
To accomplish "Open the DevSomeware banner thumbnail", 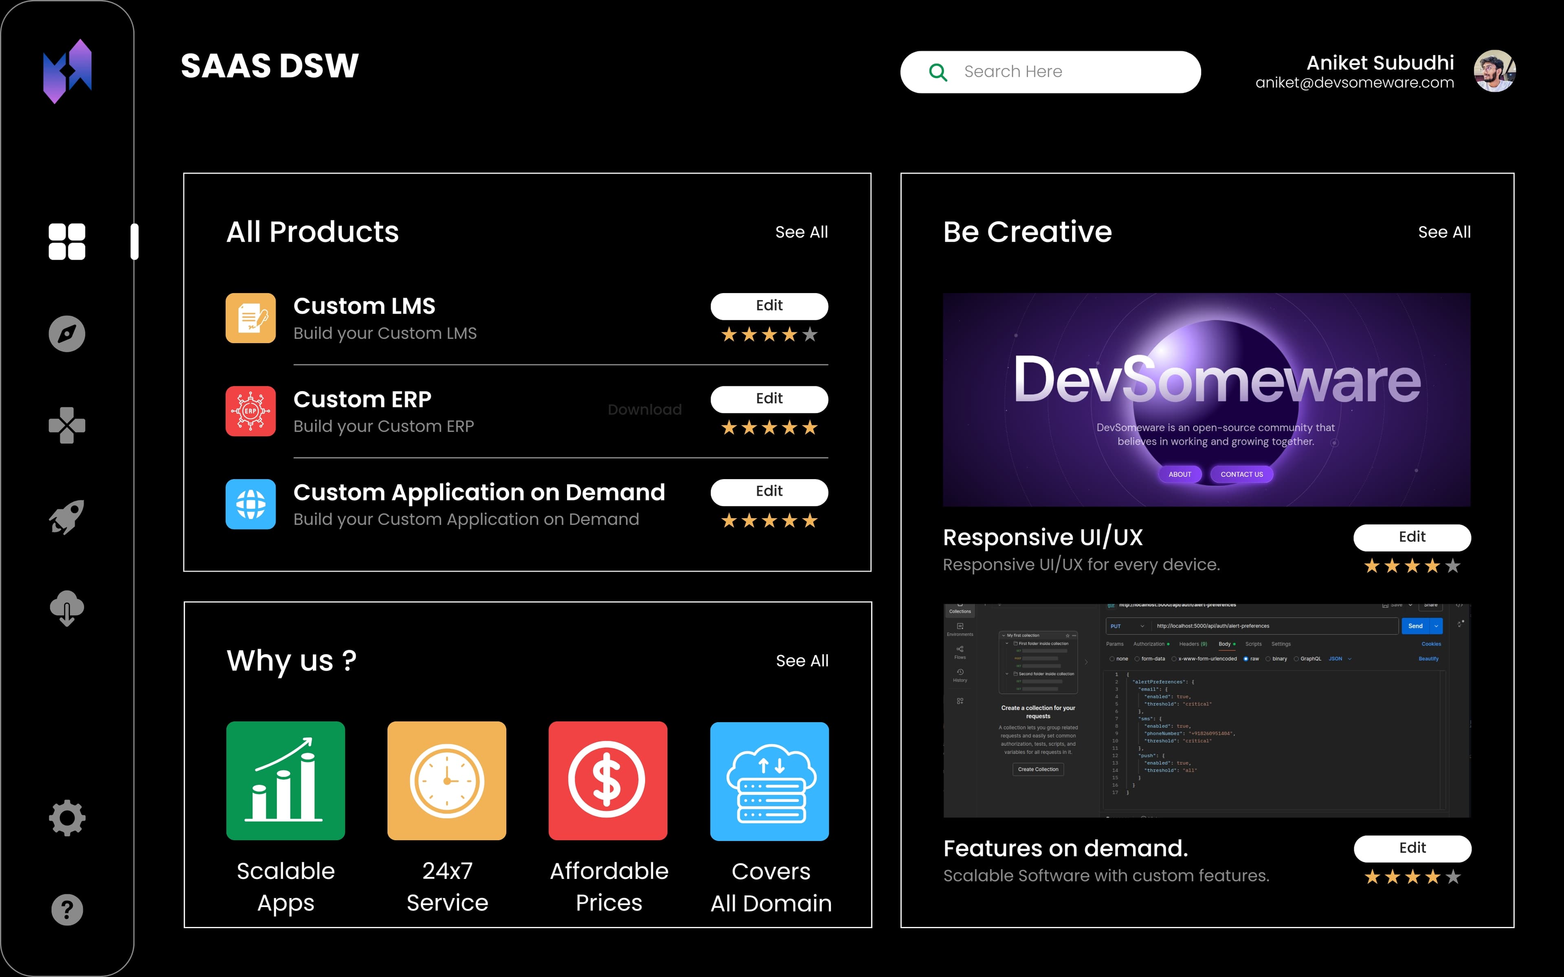I will point(1207,399).
